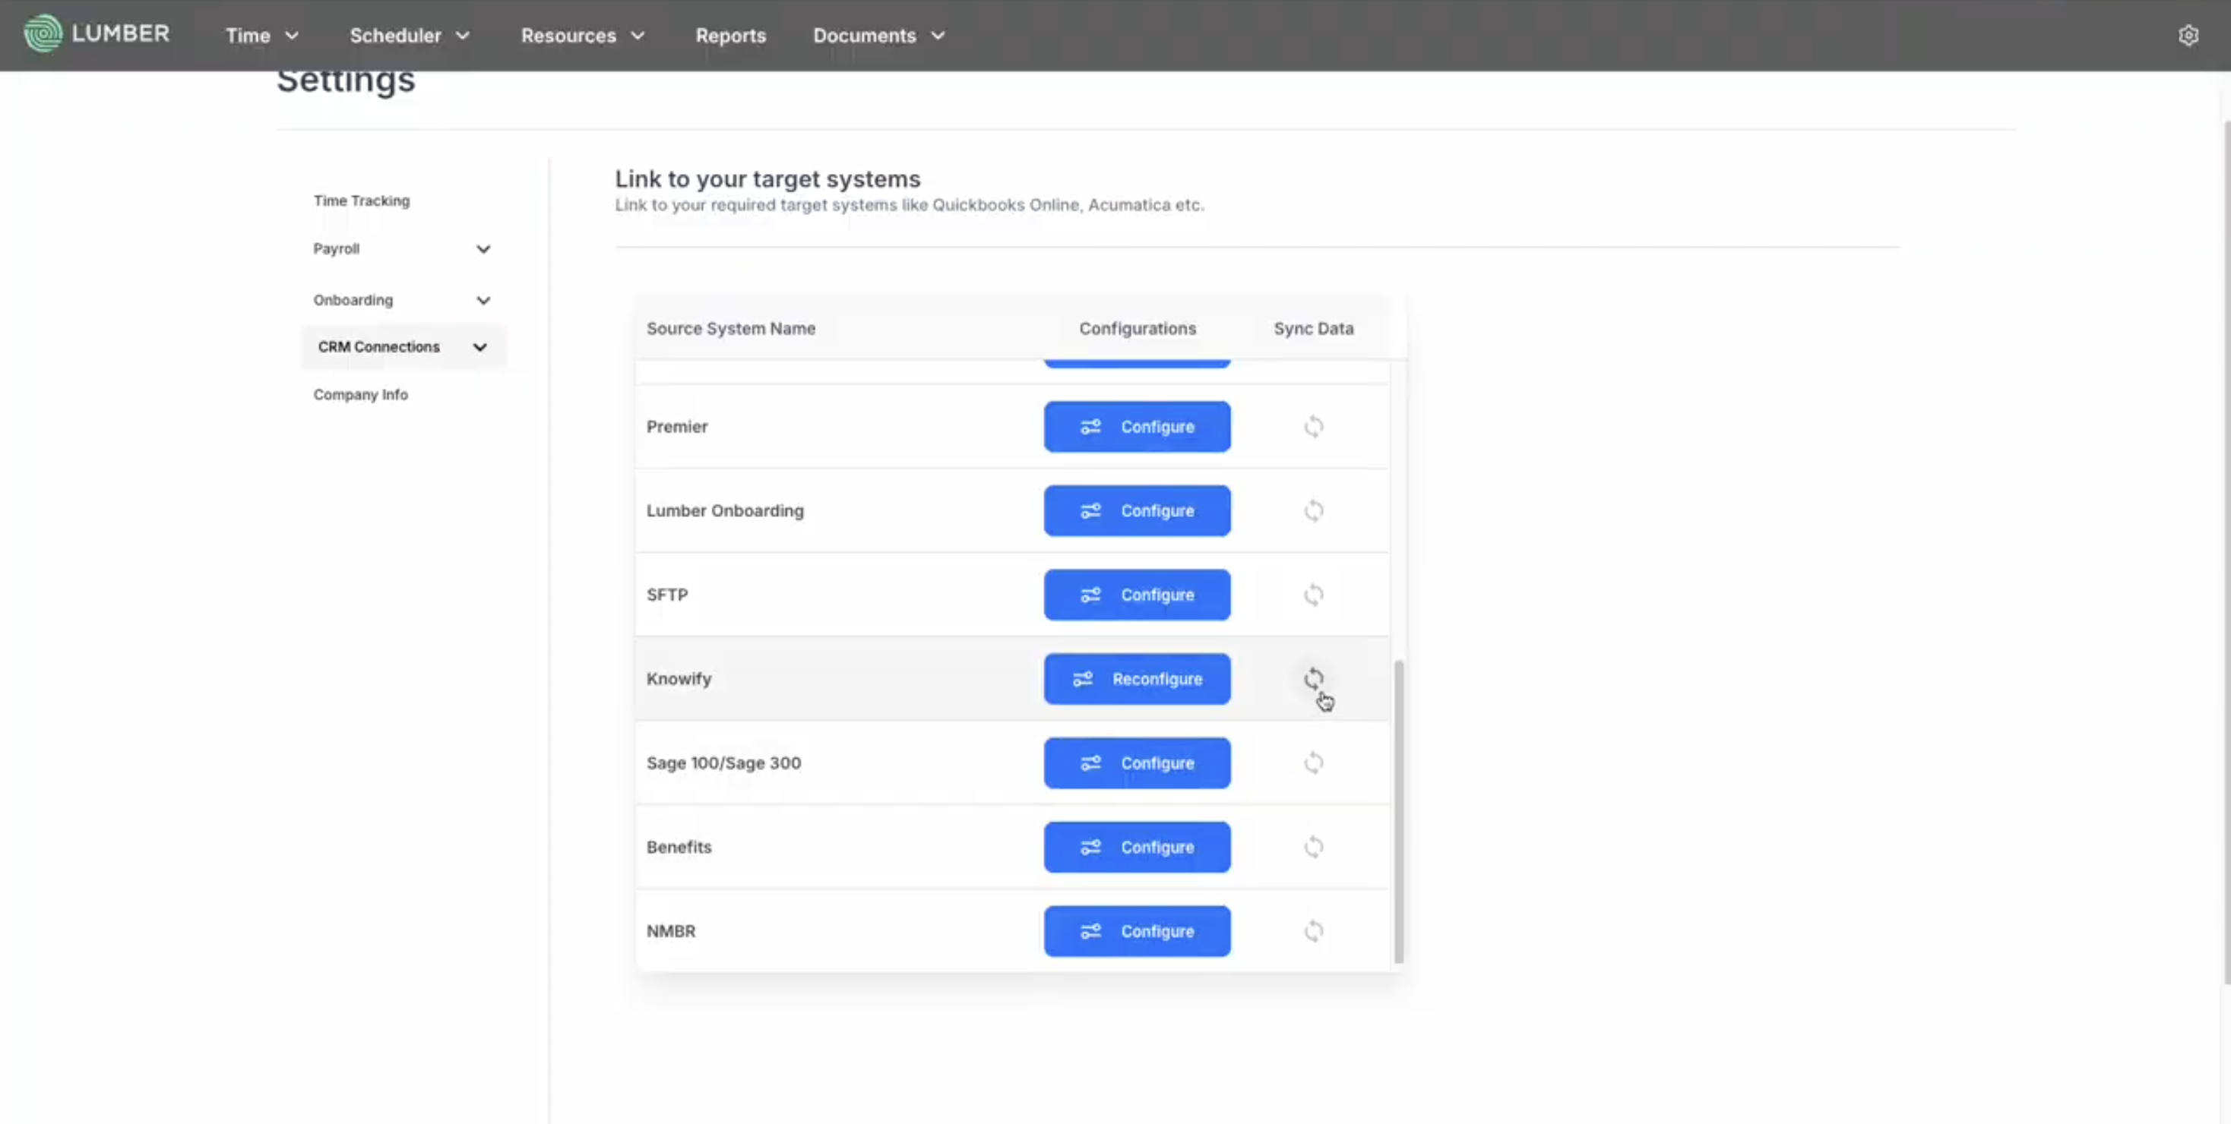Click the Lumber logo
The width and height of the screenshot is (2231, 1124).
[97, 33]
